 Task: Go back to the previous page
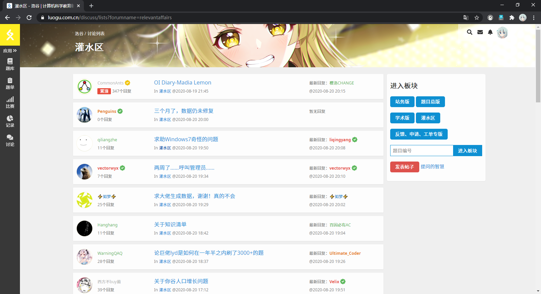pos(7,18)
